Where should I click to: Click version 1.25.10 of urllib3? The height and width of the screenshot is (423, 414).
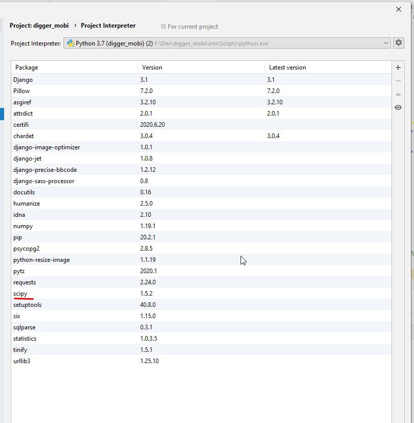pos(149,361)
